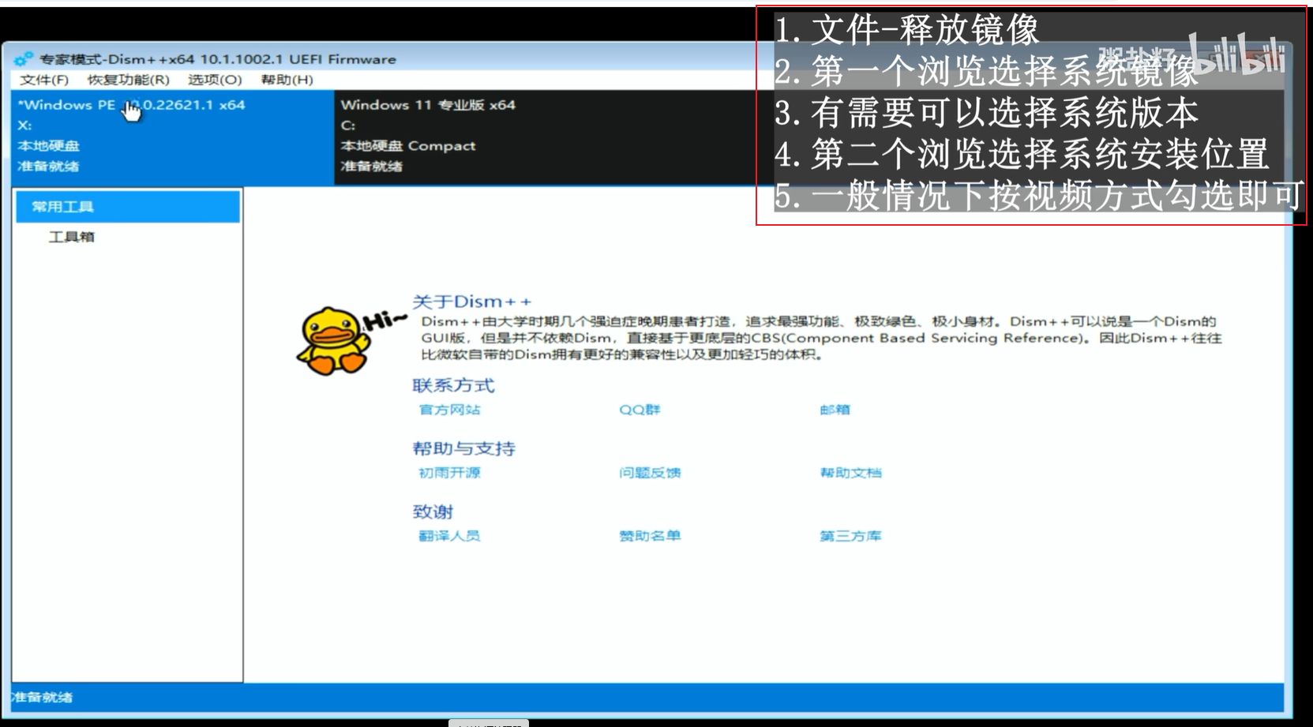1313x727 pixels.
Task: Open the 赞助名单 link
Action: (650, 536)
